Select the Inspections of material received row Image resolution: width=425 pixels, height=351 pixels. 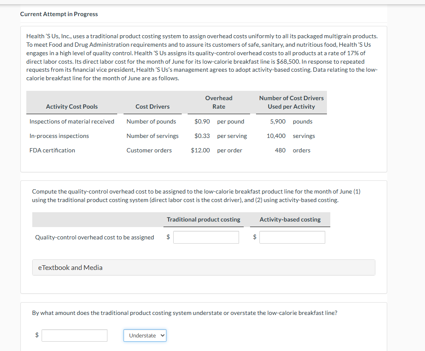pos(71,121)
